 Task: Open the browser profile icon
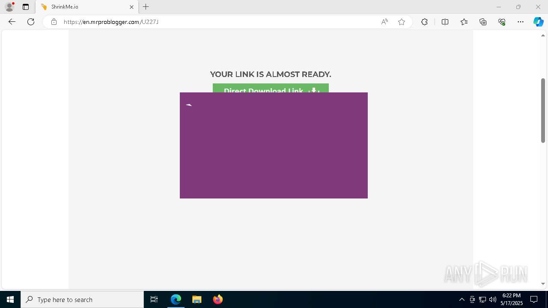(9, 7)
